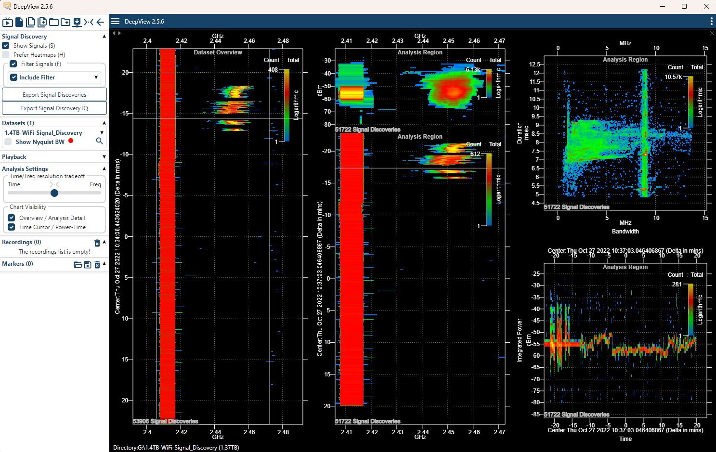Viewport: 716px width, 452px height.
Task: Collapse the Analysis Settings panel
Action: point(104,168)
